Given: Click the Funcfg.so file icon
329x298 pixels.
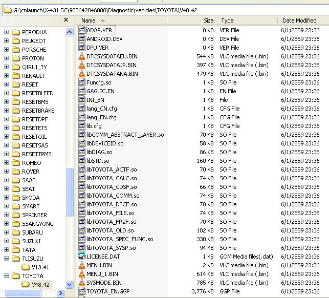Looking at the screenshot, I should [x=82, y=82].
